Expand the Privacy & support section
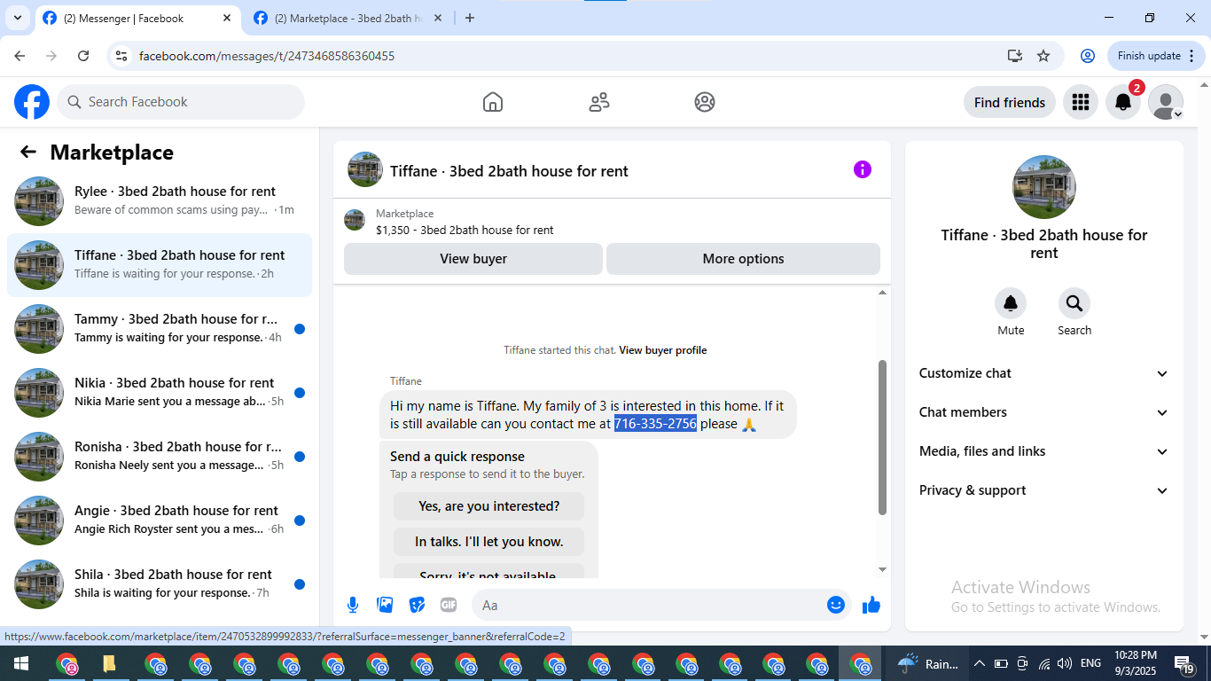Screen dimensions: 1211x681 [x=1044, y=490]
